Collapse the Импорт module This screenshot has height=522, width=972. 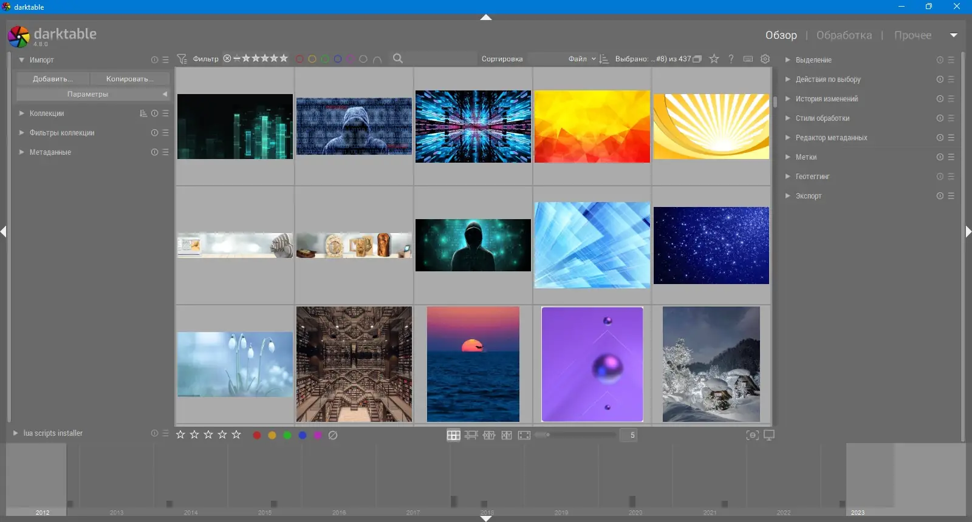[x=21, y=60]
